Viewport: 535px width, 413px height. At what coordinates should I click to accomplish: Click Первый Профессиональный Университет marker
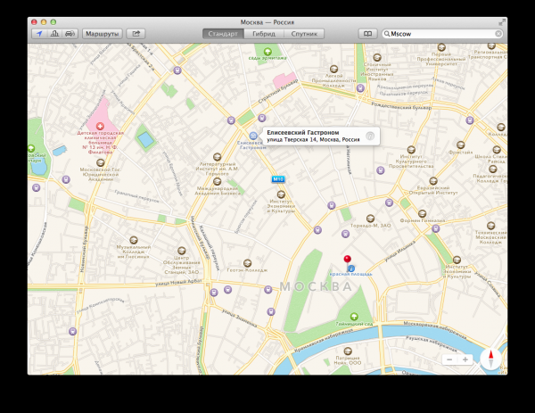(441, 47)
